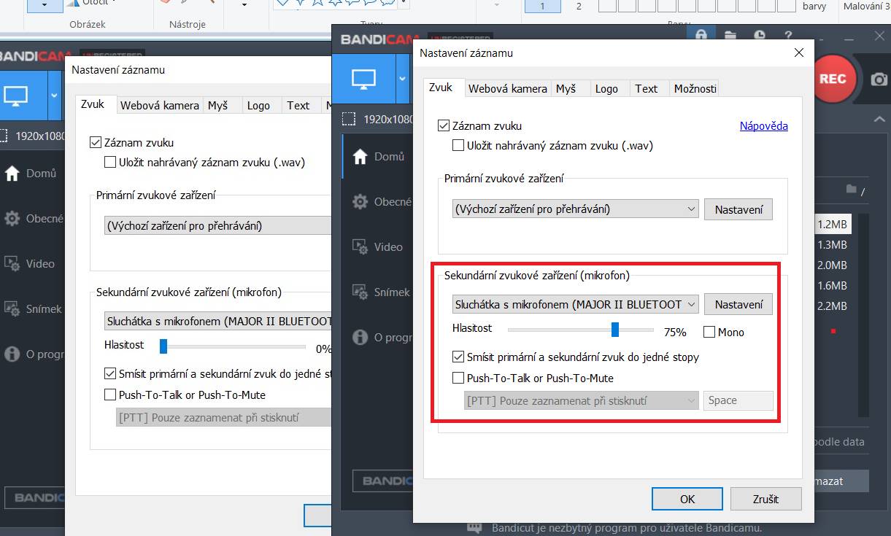This screenshot has width=891, height=536.
Task: Click the small folder icon above the file size list
Action: click(x=851, y=190)
